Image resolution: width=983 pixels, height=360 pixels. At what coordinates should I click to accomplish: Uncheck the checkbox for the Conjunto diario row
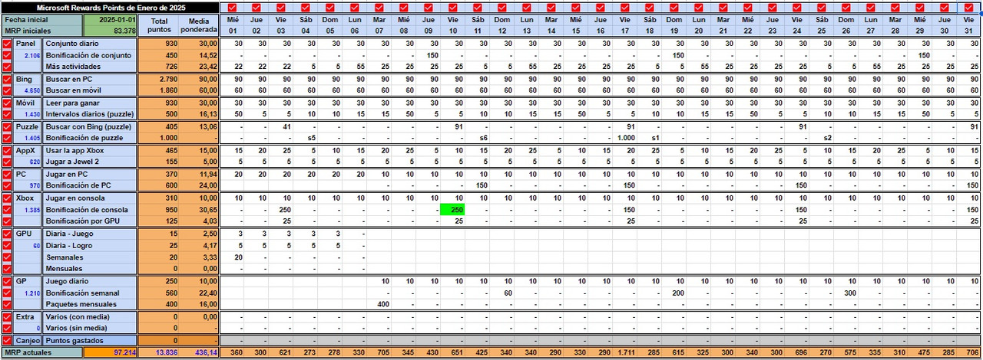[7, 44]
